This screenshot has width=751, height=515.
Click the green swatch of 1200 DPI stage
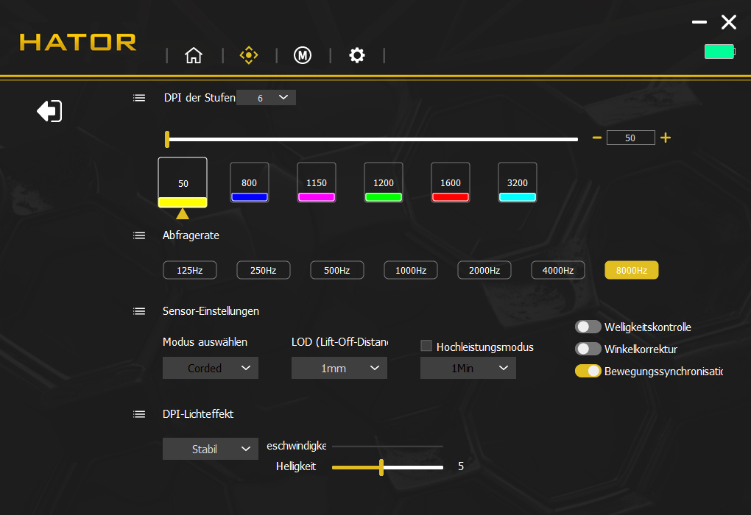tap(383, 197)
